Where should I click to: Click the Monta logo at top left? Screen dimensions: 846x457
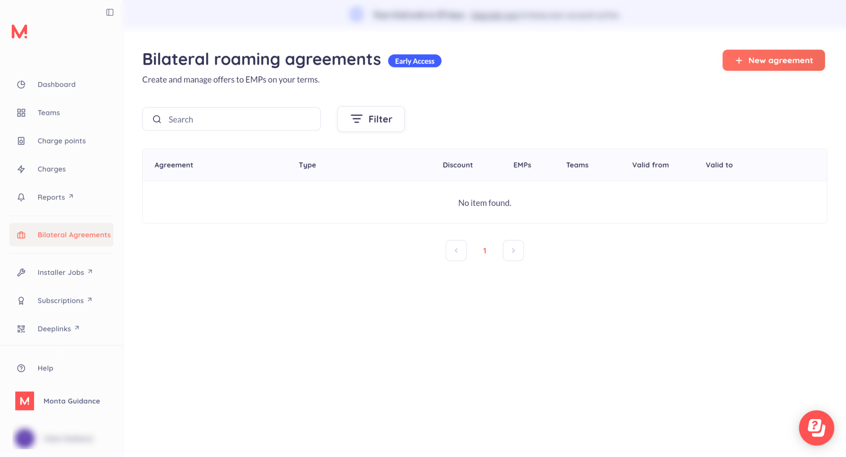pos(19,32)
